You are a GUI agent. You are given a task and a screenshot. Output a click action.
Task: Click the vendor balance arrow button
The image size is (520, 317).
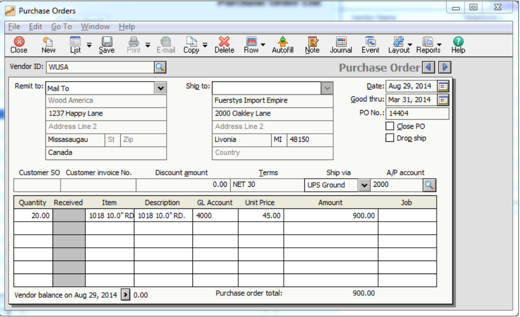(x=126, y=295)
